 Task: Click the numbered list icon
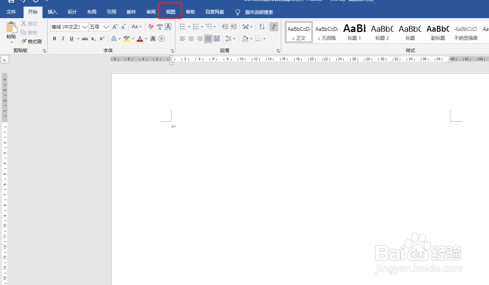pyautogui.click(x=196, y=27)
